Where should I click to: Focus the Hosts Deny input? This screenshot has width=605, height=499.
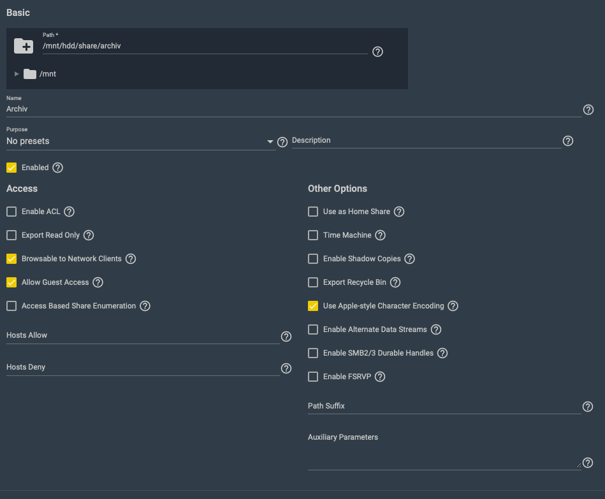(x=143, y=367)
